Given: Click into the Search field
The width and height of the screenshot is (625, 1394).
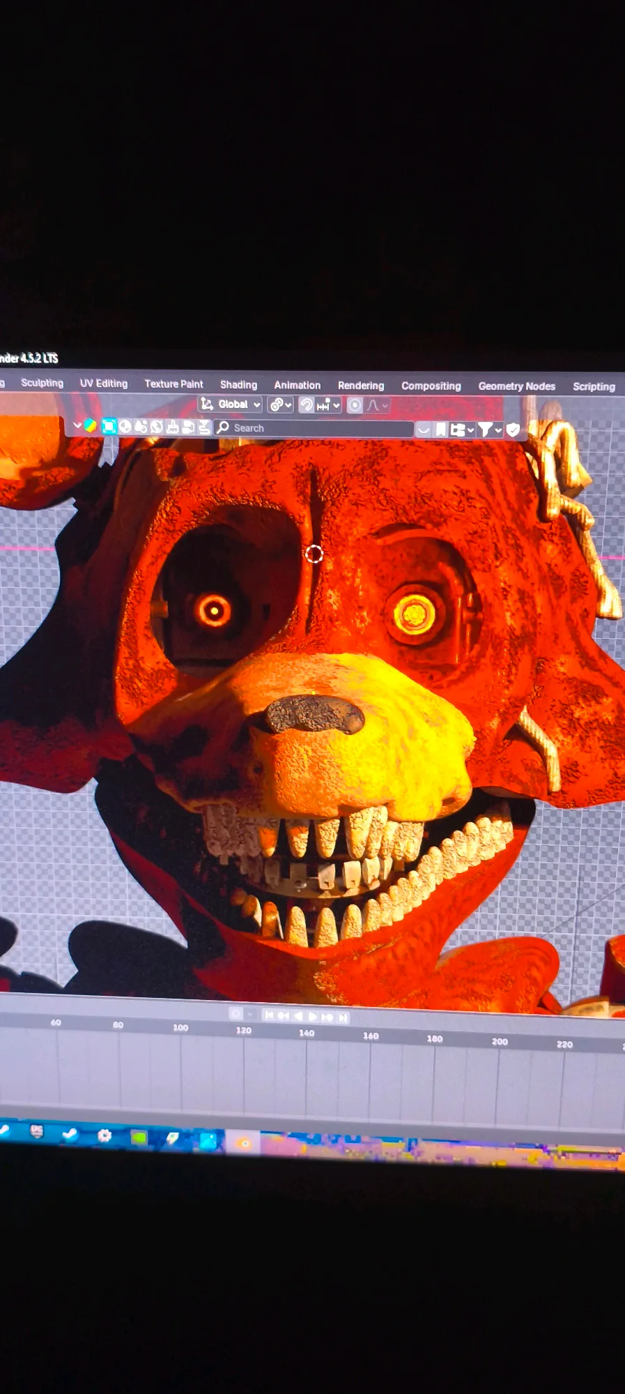Looking at the screenshot, I should coord(314,428).
